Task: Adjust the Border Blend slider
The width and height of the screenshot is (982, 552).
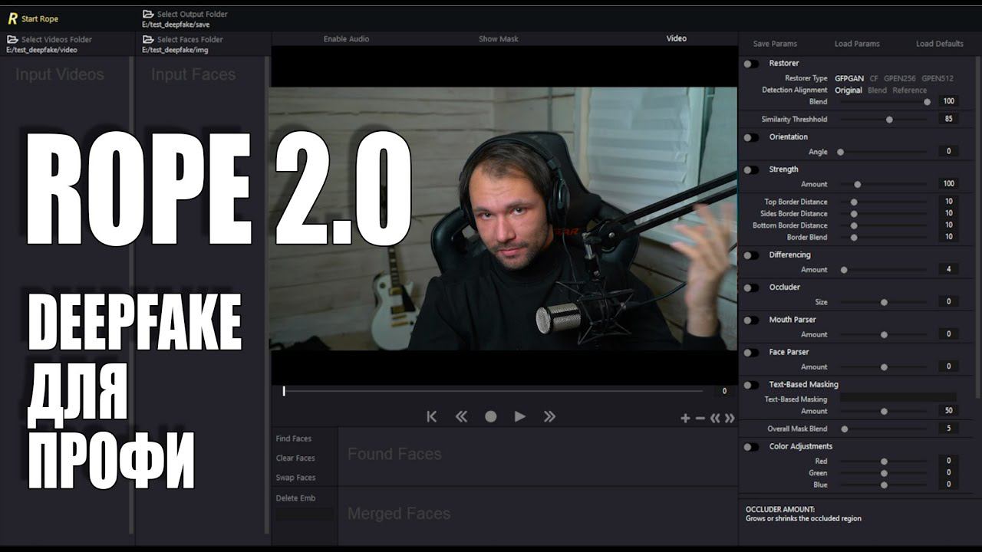Action: [884, 238]
